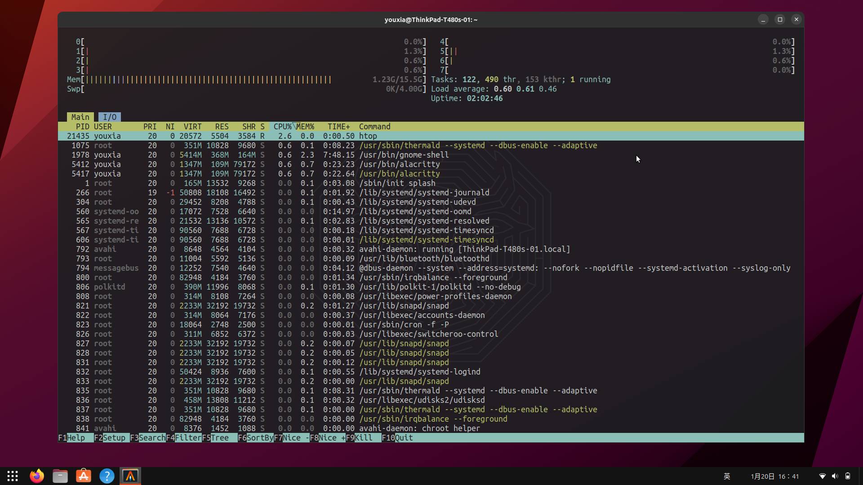Sort by the SHR column header
863x485 pixels.
(249, 127)
